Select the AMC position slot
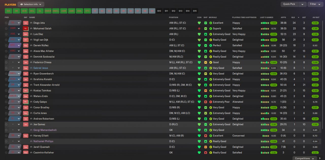The width and height of the screenshot is (325, 160). point(72,11)
